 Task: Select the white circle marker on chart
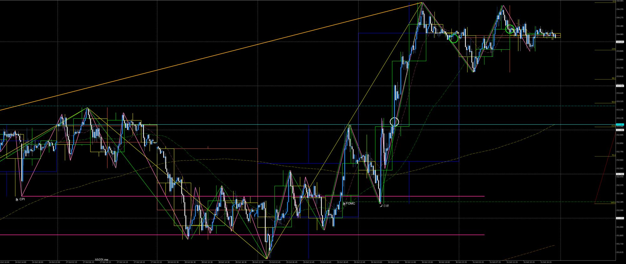(394, 122)
